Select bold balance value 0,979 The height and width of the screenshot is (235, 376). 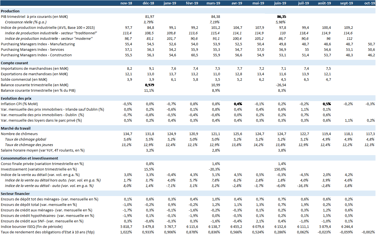[149, 85]
